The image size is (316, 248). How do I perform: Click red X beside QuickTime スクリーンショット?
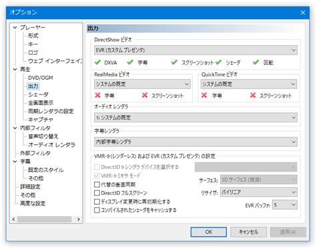(x=253, y=95)
